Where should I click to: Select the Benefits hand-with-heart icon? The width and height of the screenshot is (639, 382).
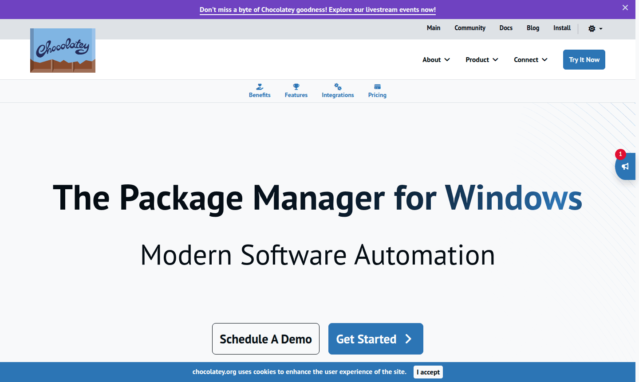pos(260,86)
